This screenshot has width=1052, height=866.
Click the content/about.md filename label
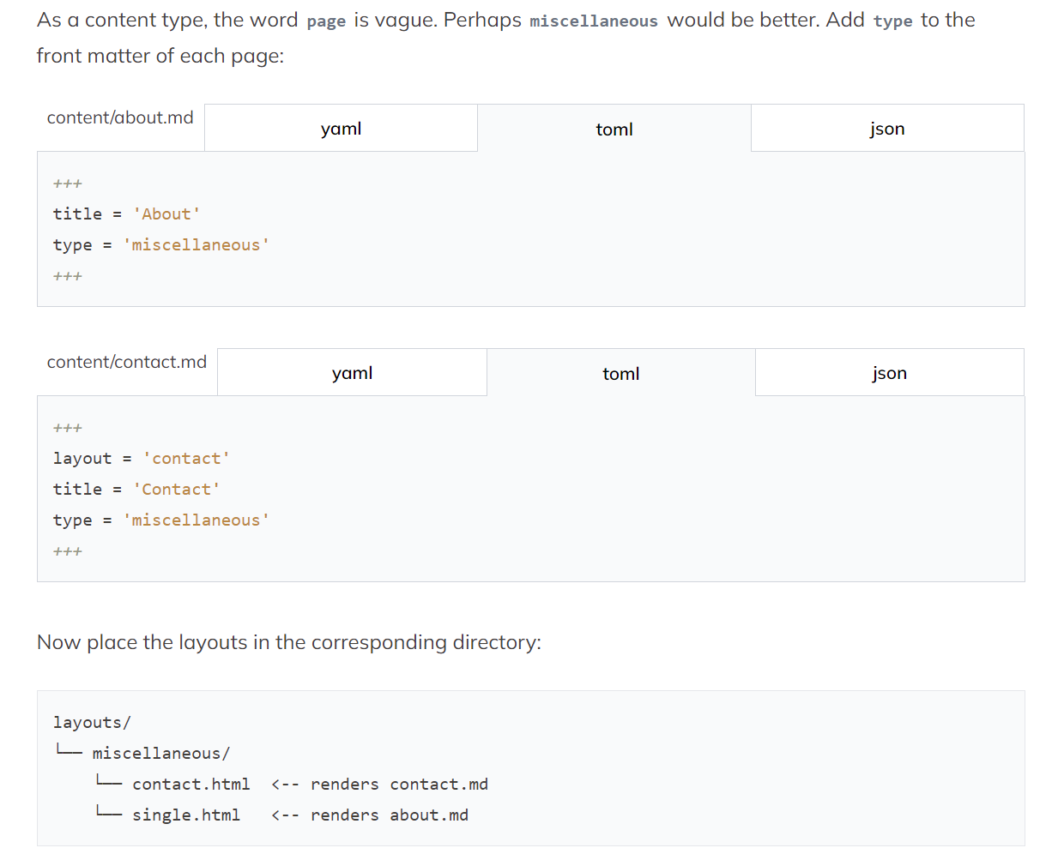click(x=120, y=117)
